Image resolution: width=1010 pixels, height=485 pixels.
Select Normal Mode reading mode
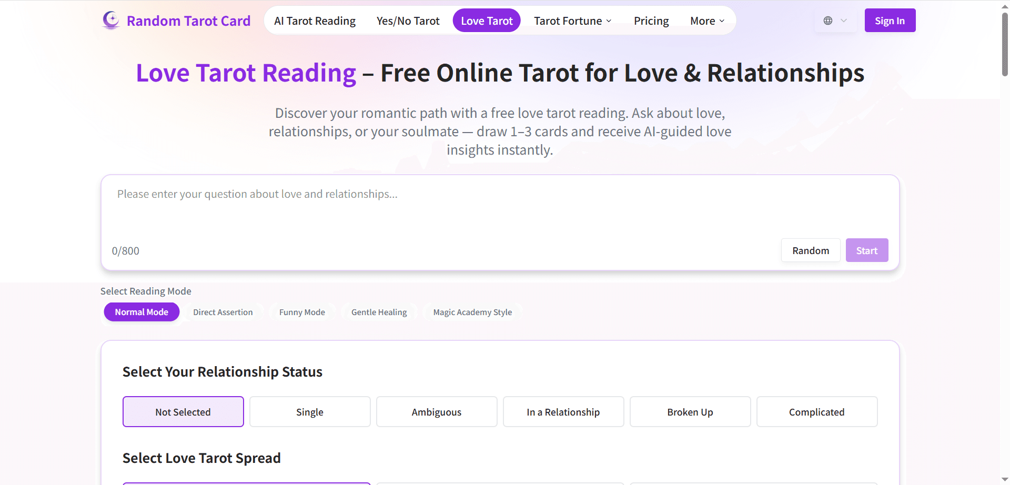(x=142, y=312)
